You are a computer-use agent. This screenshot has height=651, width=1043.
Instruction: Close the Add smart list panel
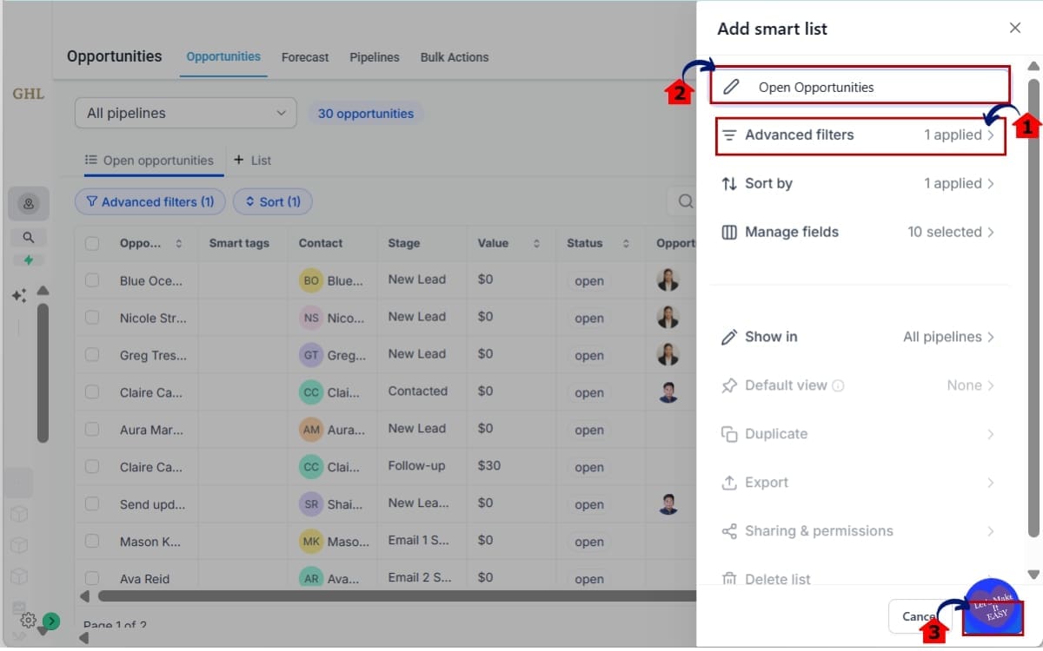1015,28
